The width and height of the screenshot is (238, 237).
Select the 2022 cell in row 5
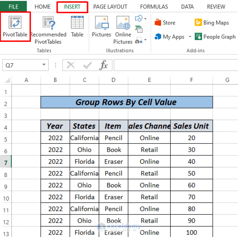point(55,138)
